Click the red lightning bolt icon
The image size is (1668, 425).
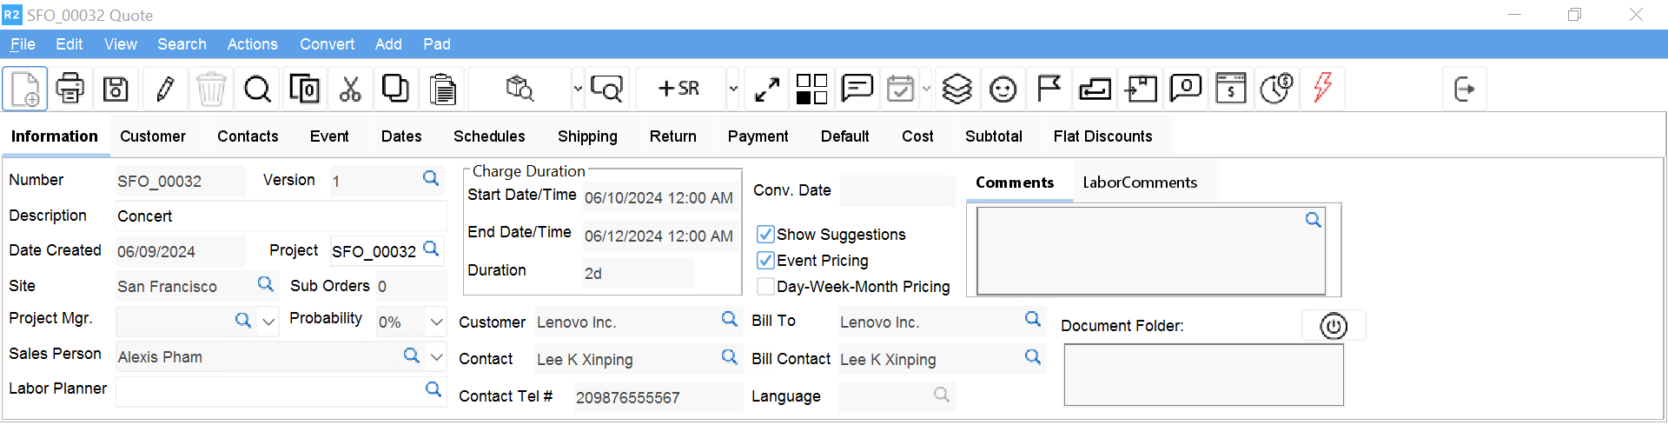(x=1322, y=88)
